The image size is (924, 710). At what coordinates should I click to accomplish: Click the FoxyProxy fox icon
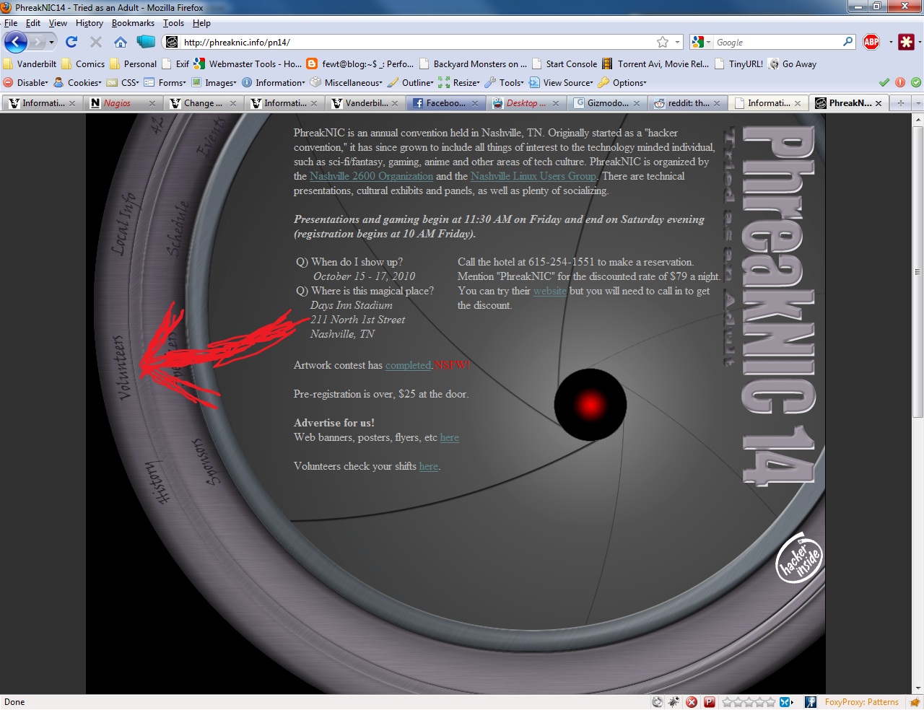[x=915, y=702]
